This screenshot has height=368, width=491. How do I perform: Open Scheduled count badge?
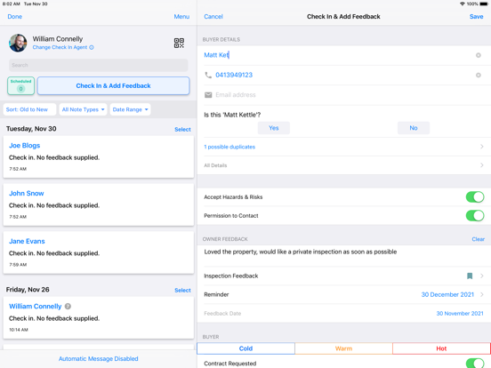21,85
